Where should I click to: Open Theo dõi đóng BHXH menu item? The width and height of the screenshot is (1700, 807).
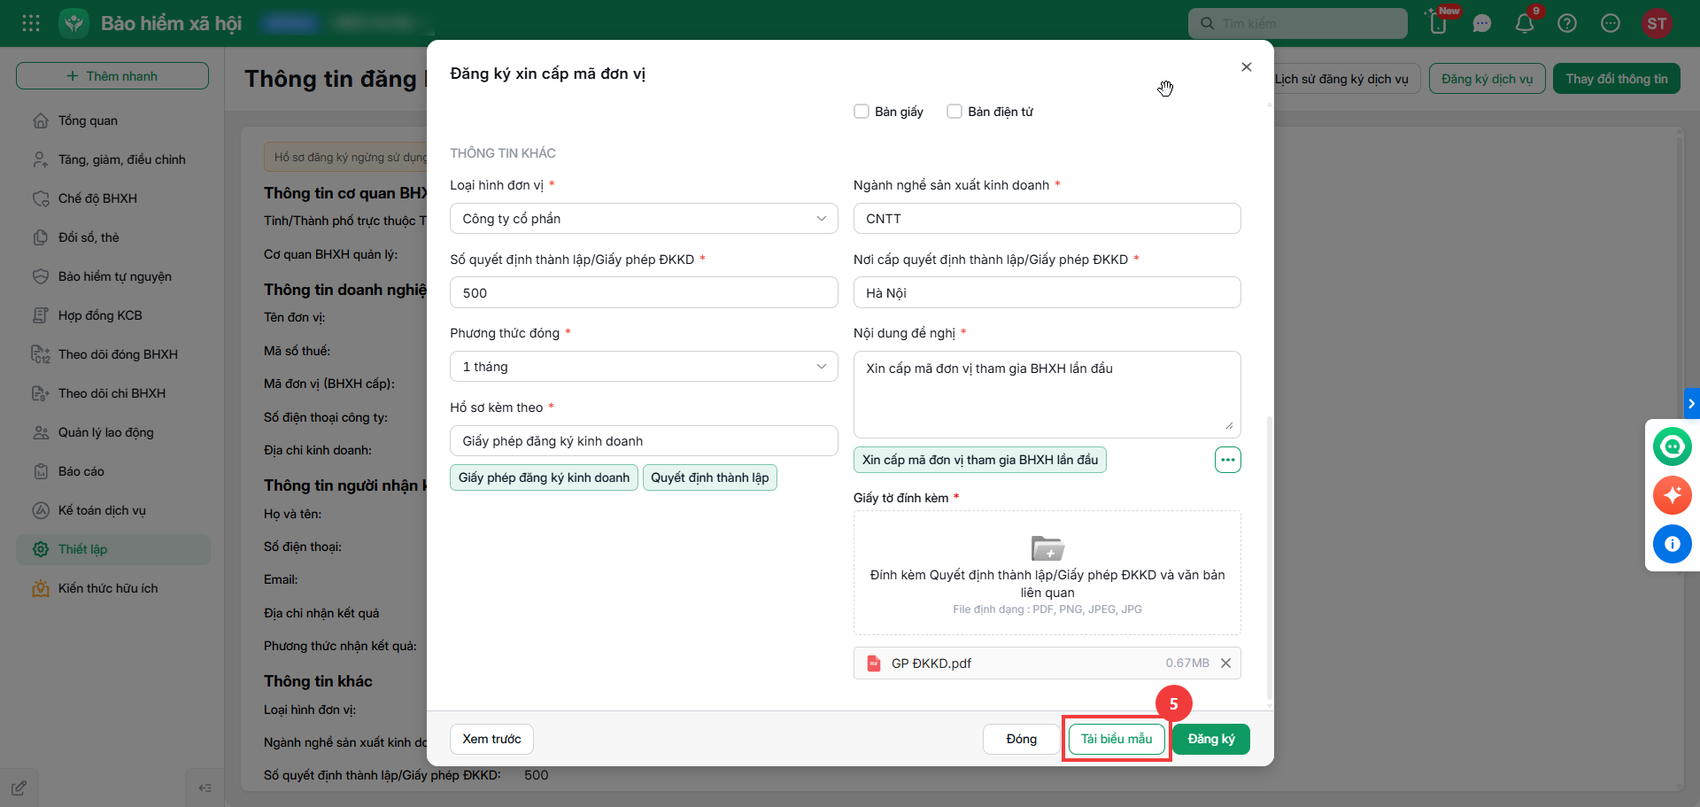113,354
